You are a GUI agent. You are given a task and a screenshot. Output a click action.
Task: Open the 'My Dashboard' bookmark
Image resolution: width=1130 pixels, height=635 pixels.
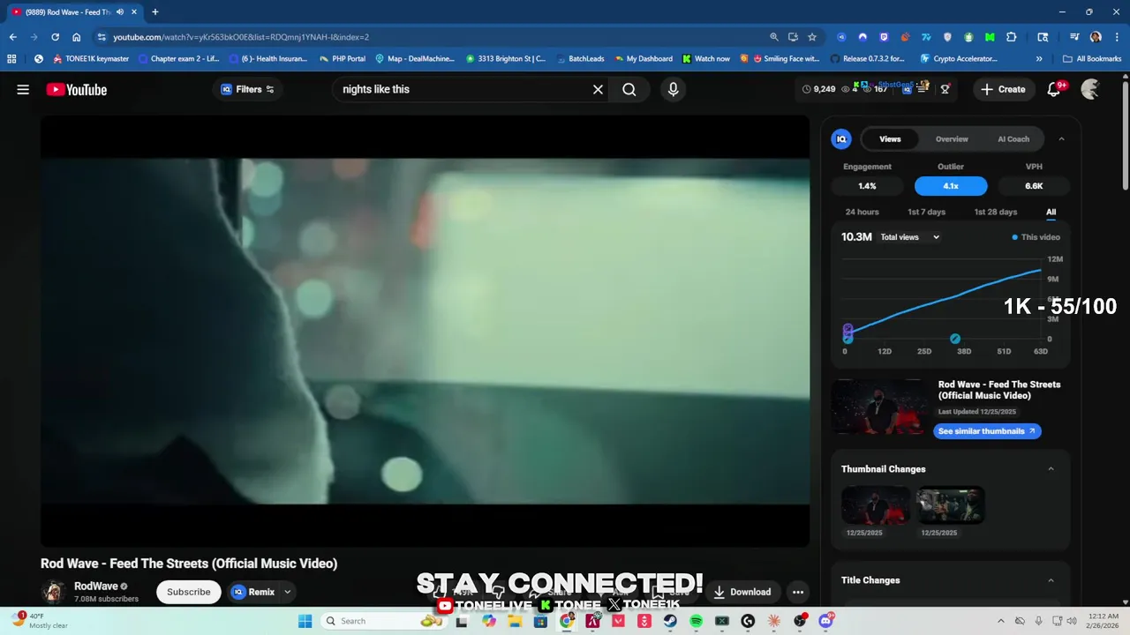[642, 59]
